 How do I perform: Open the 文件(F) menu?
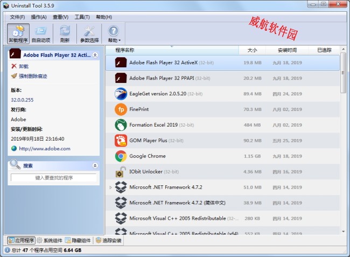[17, 17]
